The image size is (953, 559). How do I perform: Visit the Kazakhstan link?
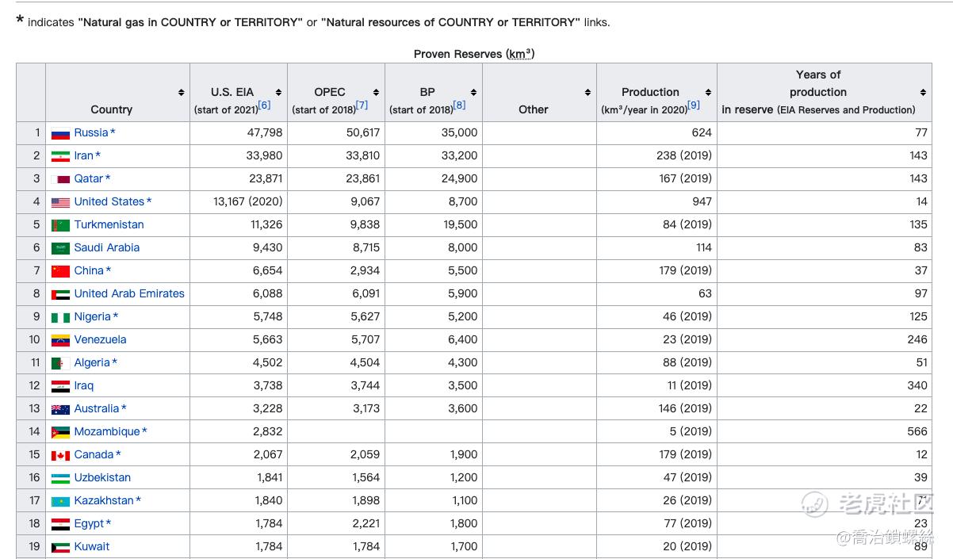(104, 500)
